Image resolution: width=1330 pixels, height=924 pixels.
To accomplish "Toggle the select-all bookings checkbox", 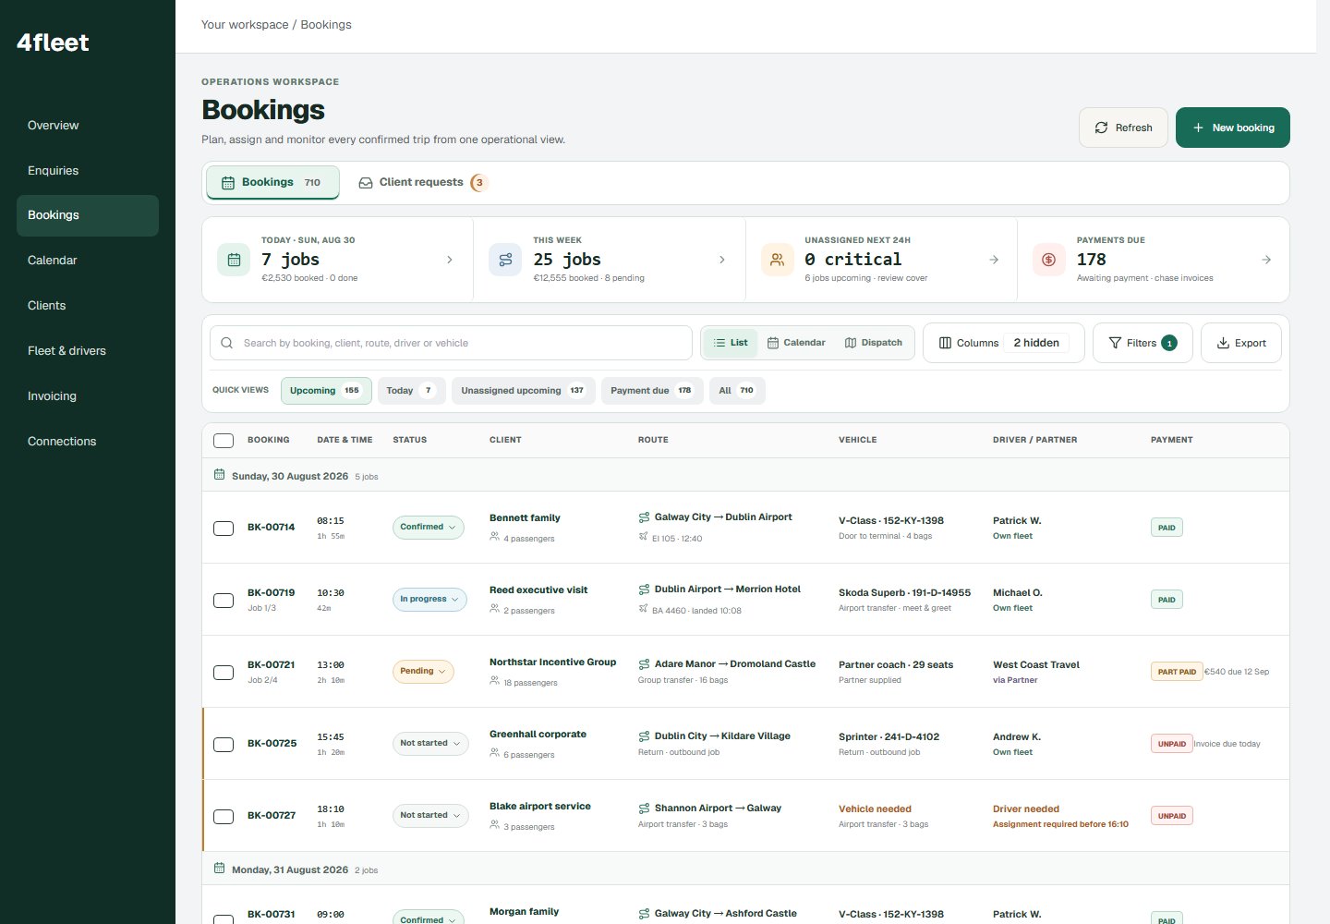I will pyautogui.click(x=224, y=441).
